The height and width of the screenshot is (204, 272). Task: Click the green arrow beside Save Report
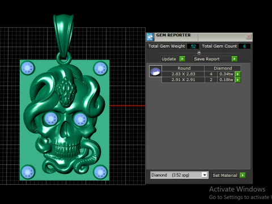(x=235, y=59)
